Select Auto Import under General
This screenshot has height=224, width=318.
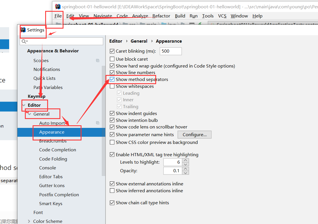click(52, 123)
